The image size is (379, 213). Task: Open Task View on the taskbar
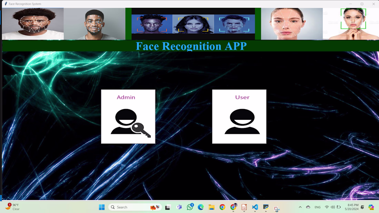(168, 207)
